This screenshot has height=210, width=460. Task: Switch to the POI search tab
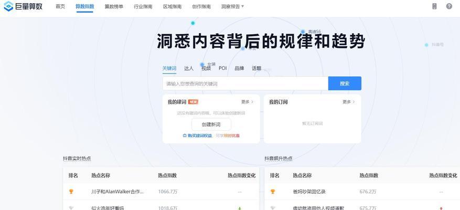point(223,68)
